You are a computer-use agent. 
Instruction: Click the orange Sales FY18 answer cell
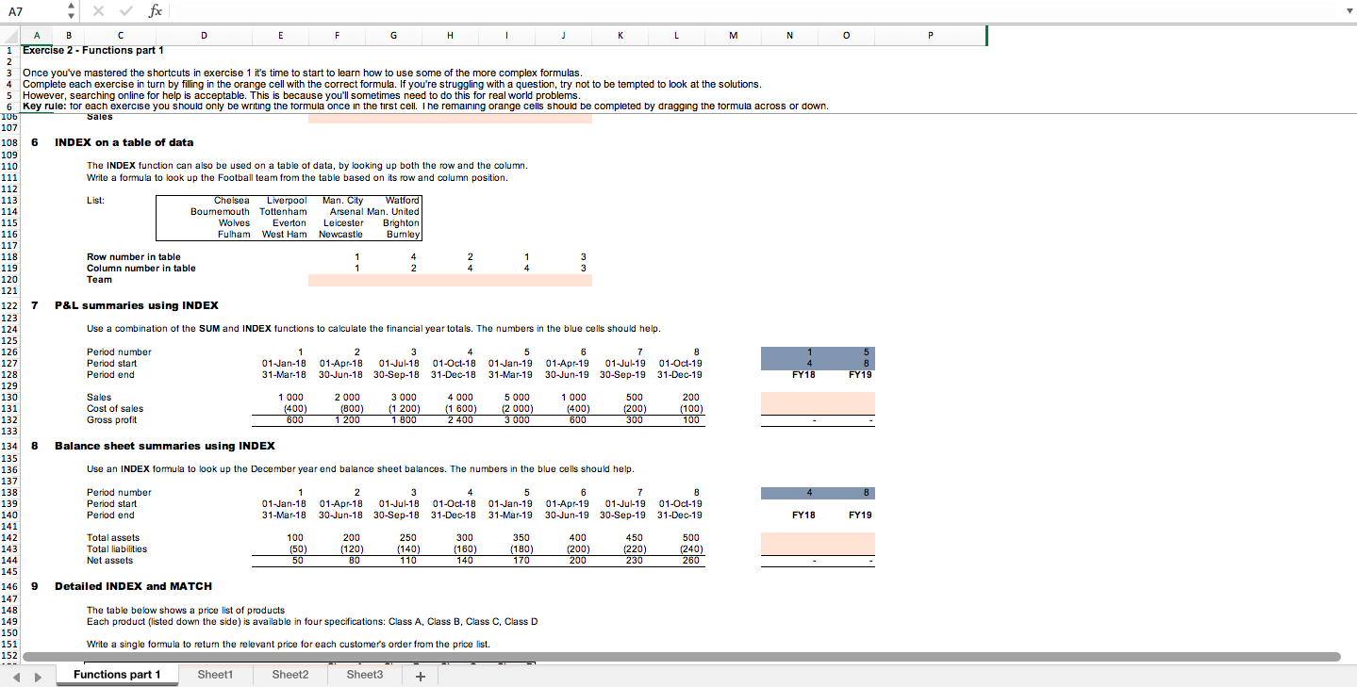coord(789,398)
